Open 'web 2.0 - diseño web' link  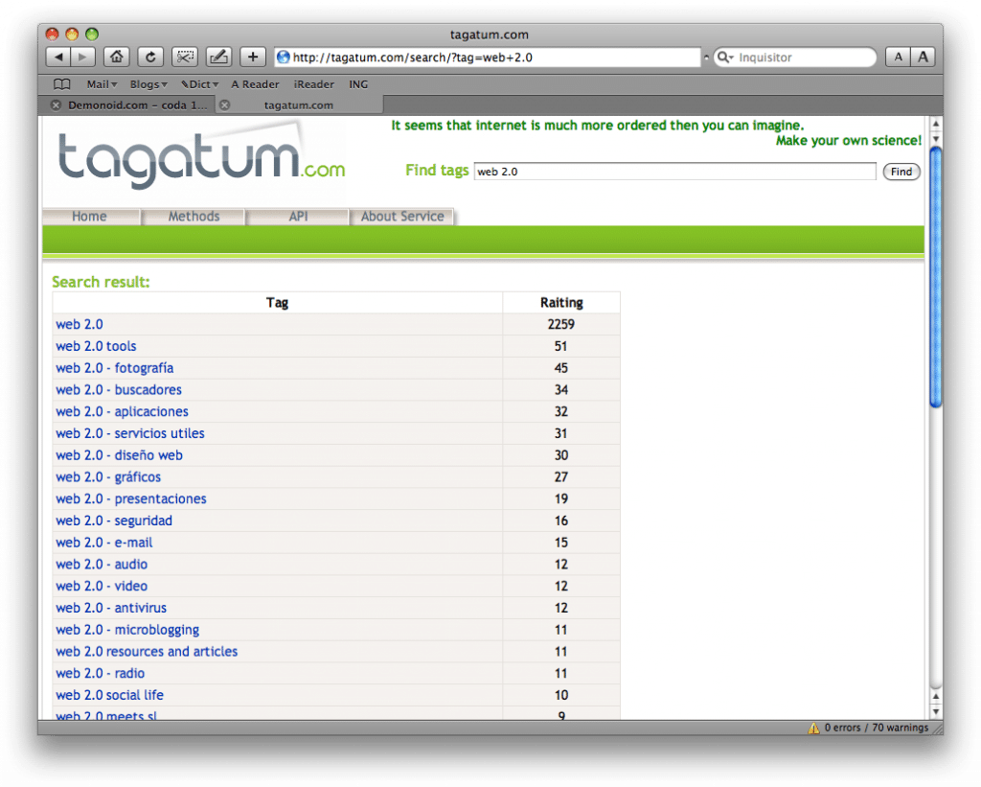coord(119,455)
